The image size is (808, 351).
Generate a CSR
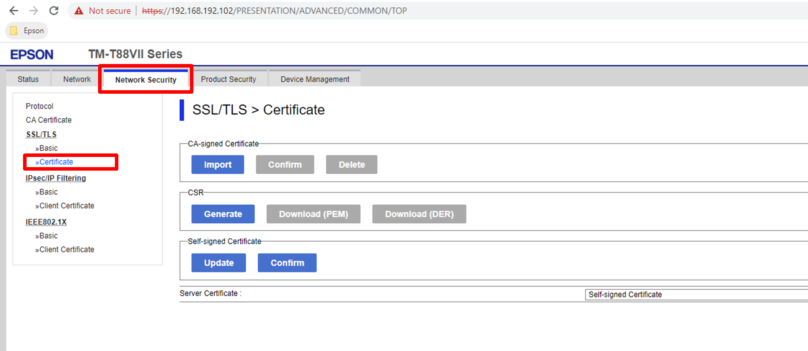223,214
